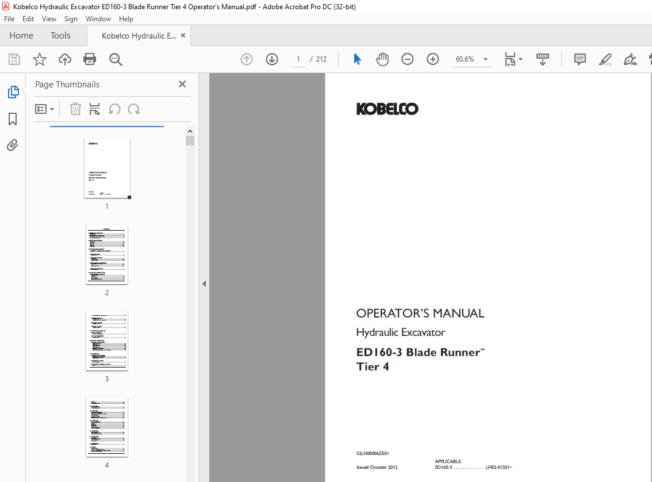The height and width of the screenshot is (482, 652).
Task: Rotate page counterclockwise icon
Action: click(x=114, y=109)
